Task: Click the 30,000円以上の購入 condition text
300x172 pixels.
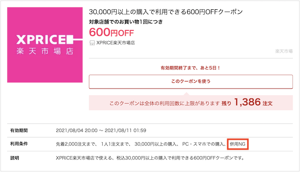Action: tap(155, 144)
